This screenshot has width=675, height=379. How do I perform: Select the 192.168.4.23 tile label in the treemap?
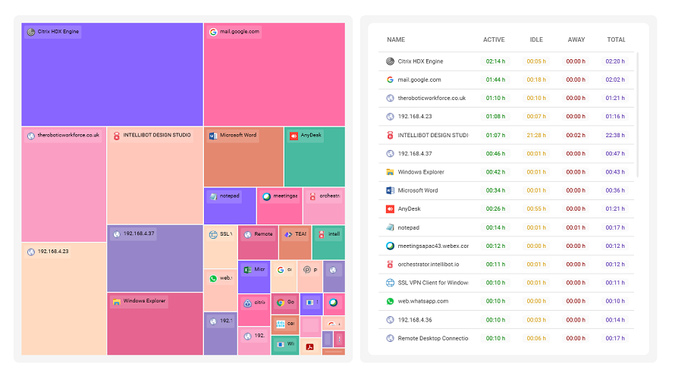[x=53, y=251]
